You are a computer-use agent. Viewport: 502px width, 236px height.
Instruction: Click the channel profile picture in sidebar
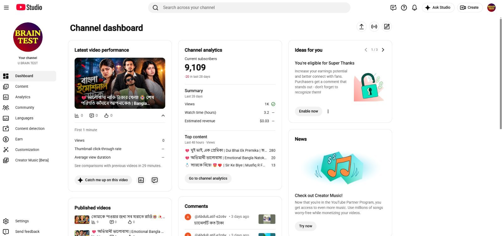click(x=28, y=37)
